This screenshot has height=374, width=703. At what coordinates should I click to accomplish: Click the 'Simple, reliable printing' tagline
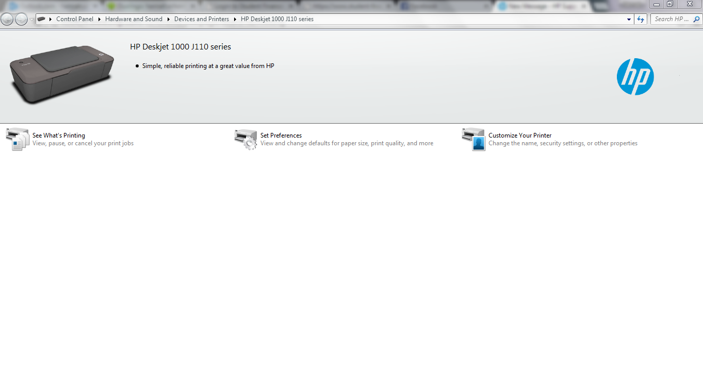208,66
